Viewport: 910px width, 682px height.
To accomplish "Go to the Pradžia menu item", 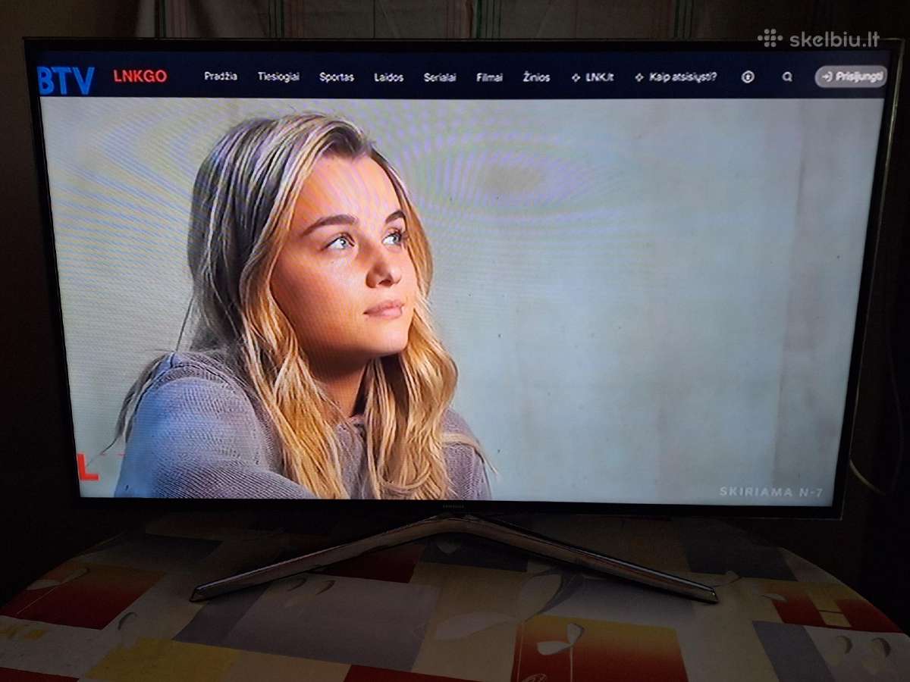I will click(221, 77).
